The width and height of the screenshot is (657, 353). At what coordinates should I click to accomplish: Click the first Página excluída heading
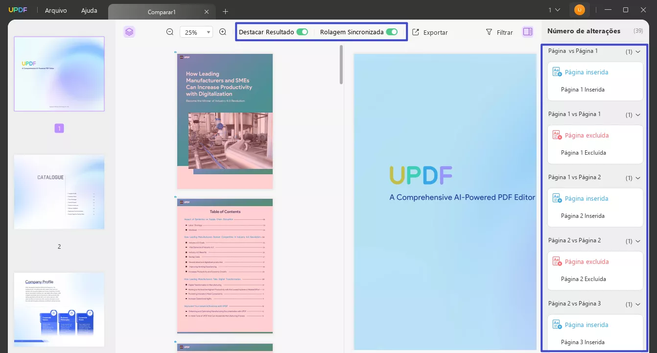(x=587, y=135)
